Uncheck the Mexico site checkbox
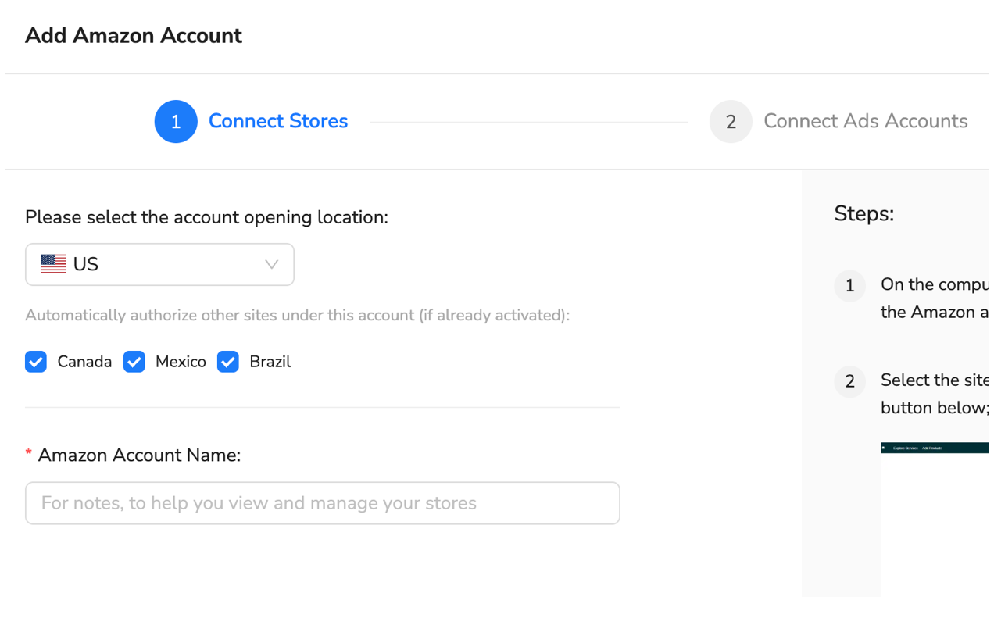 tap(134, 362)
